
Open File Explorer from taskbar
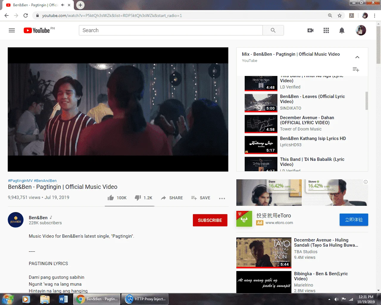[45, 299]
